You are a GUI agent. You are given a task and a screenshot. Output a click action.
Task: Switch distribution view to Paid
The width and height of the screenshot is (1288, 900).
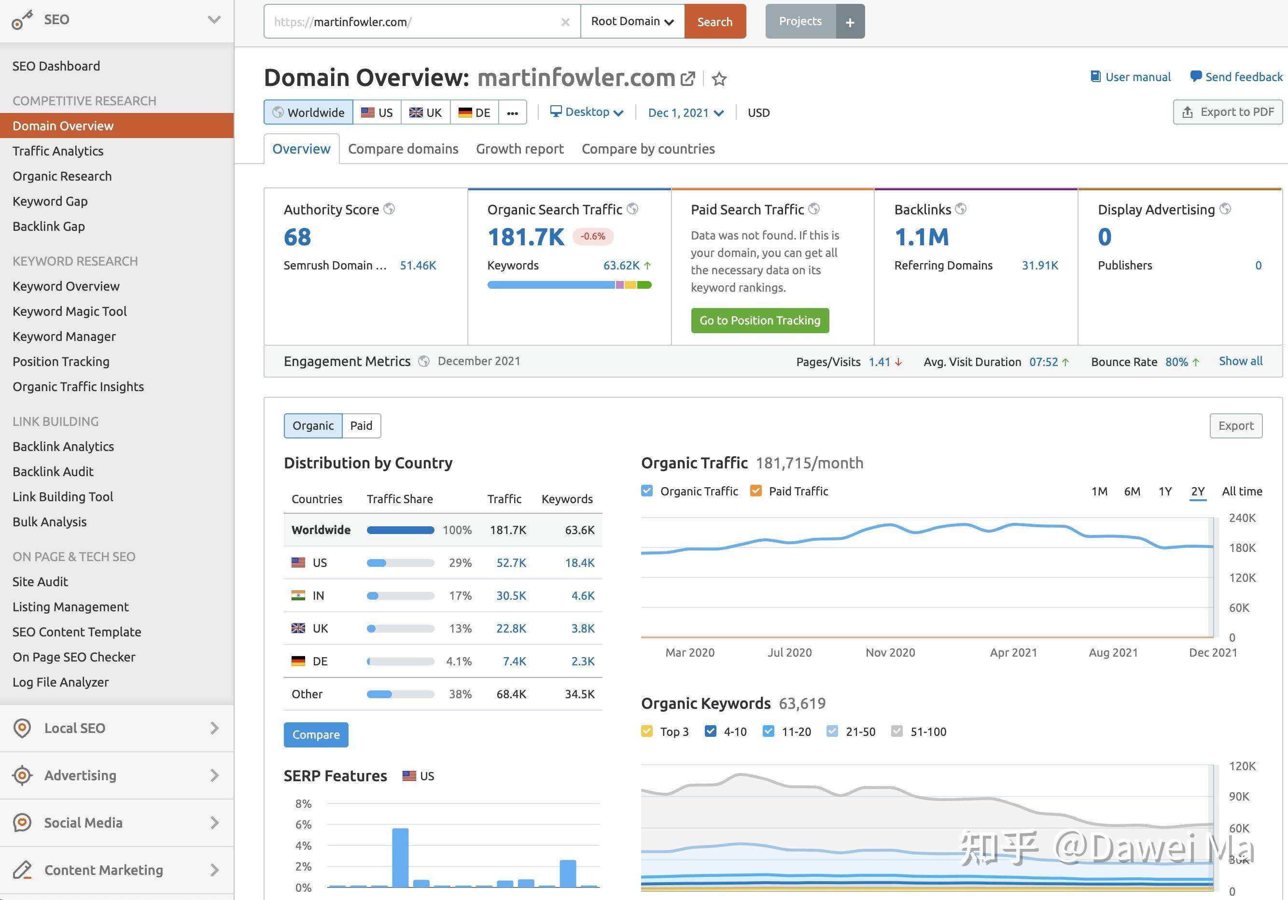click(361, 426)
